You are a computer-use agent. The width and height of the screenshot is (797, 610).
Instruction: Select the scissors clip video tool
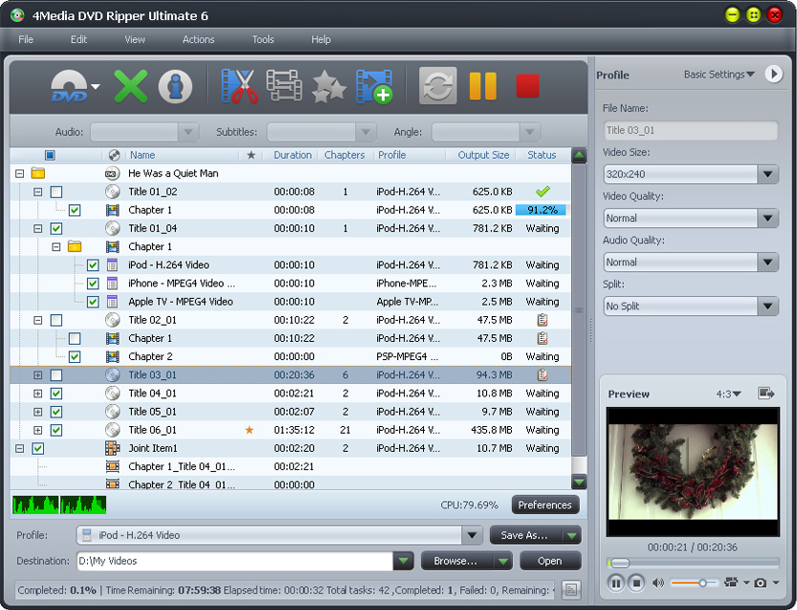click(239, 86)
